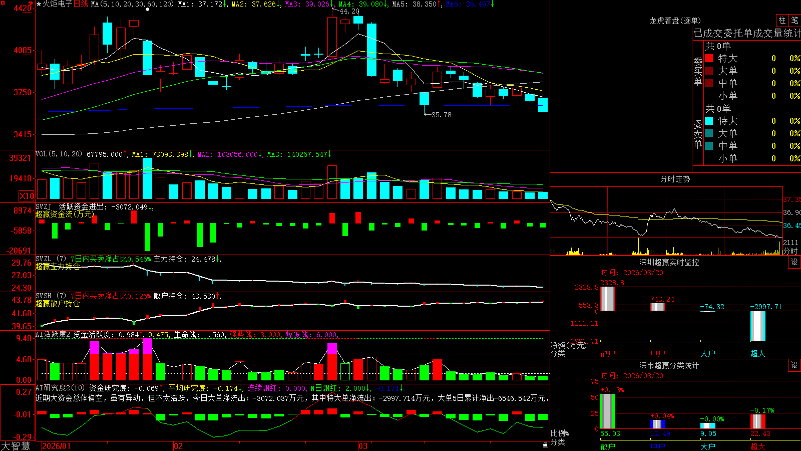Click the 龙虎看盘(逐单) panel title
801x451 pixels.
pyautogui.click(x=675, y=21)
